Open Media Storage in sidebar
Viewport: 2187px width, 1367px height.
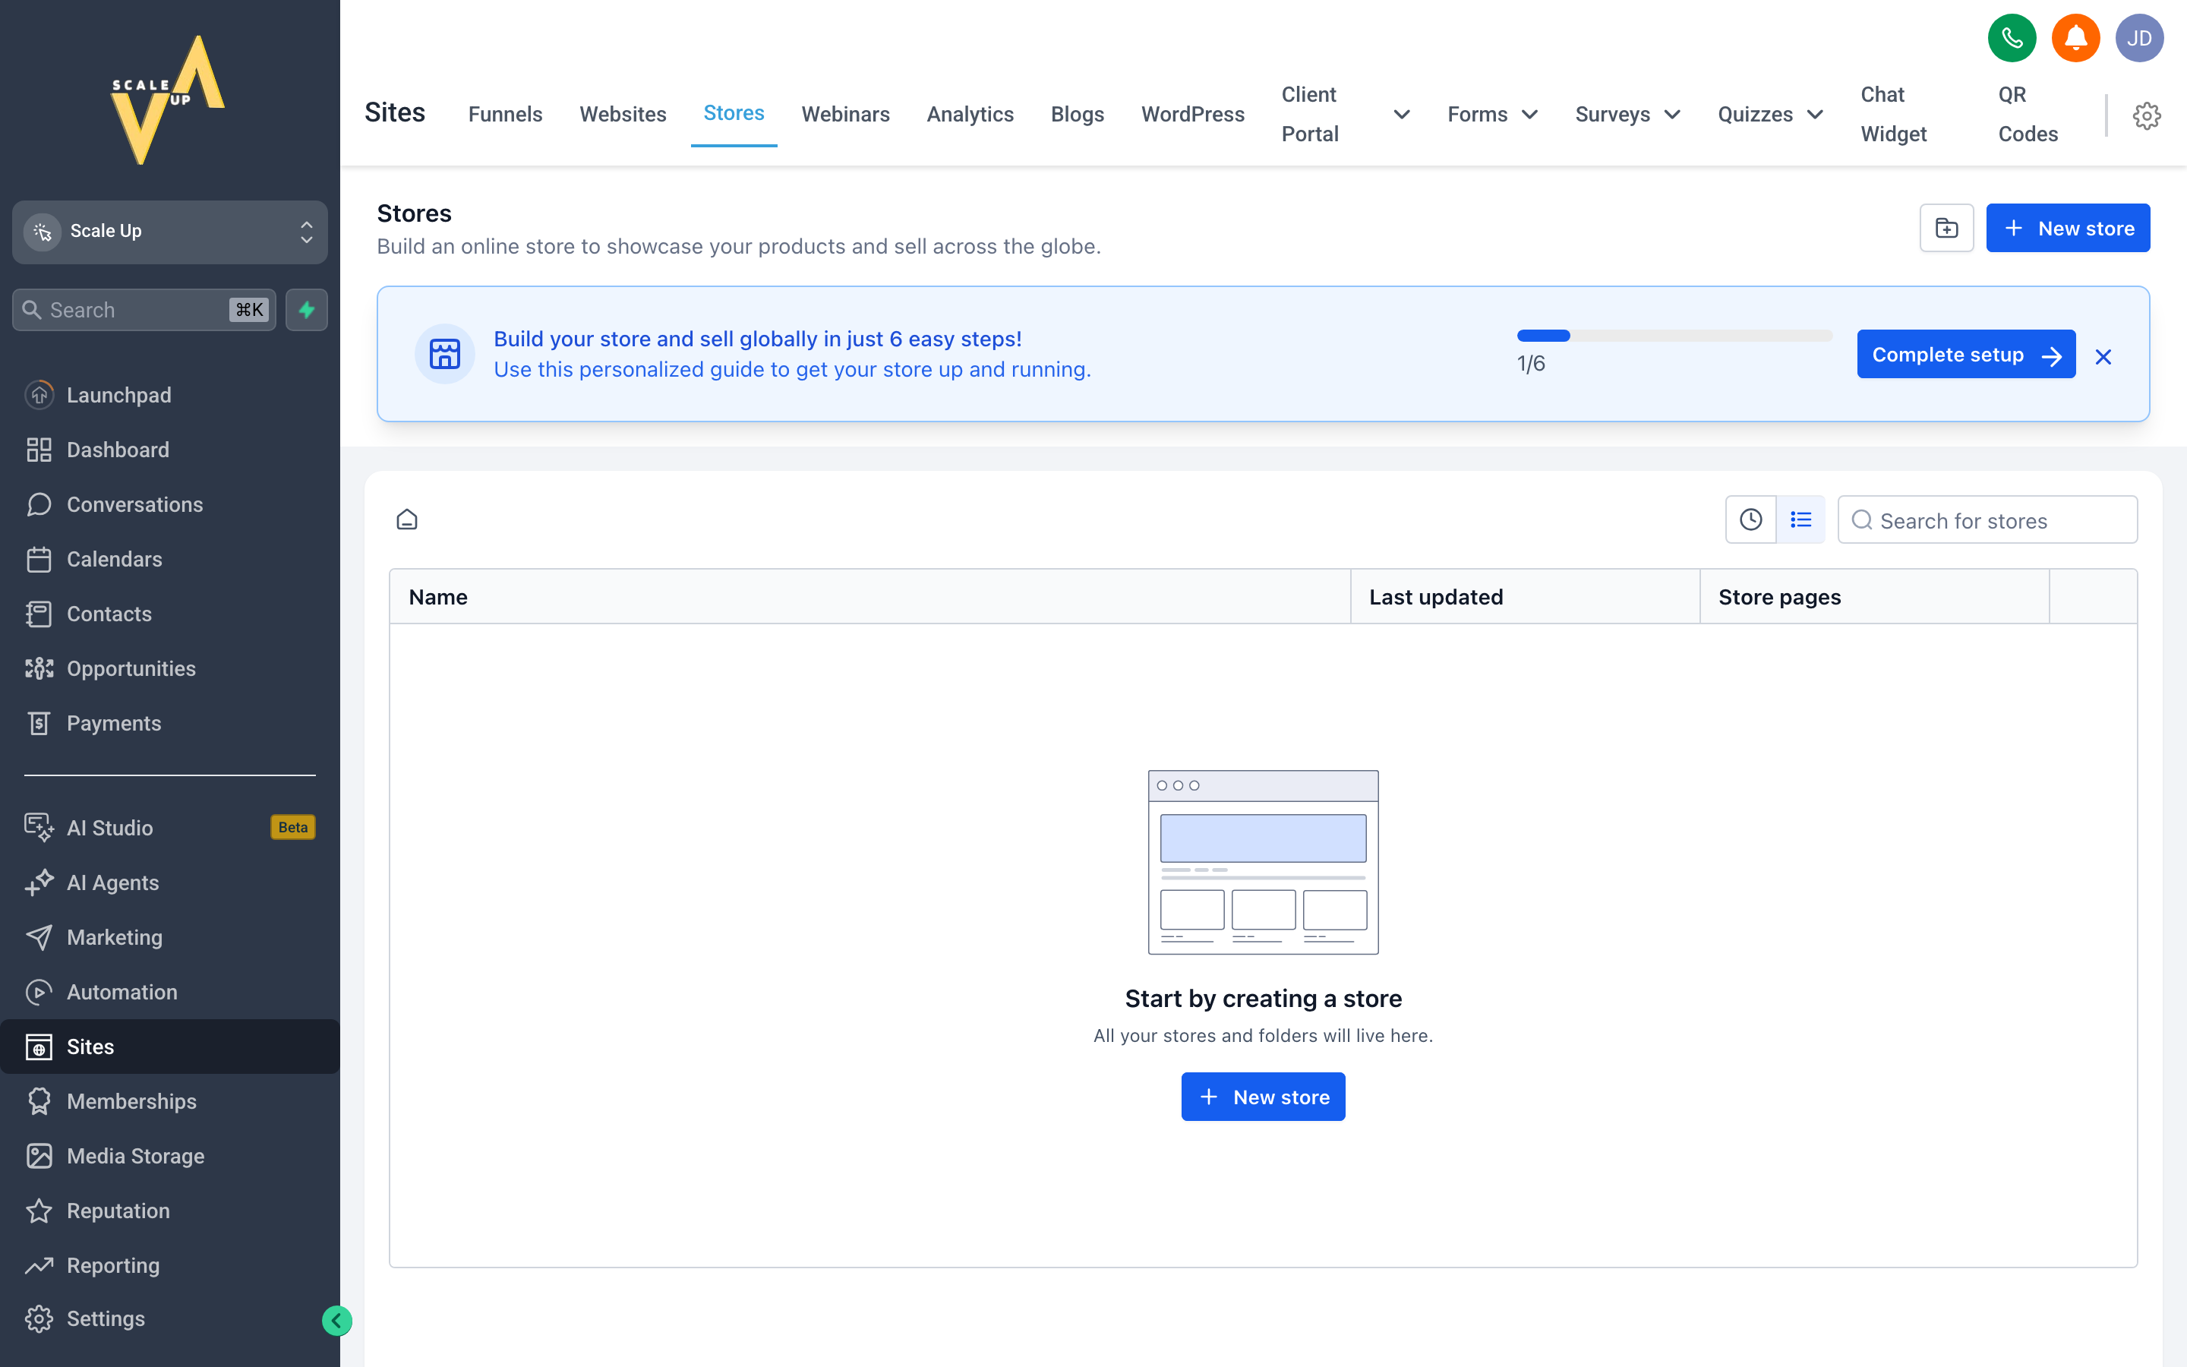point(170,1155)
